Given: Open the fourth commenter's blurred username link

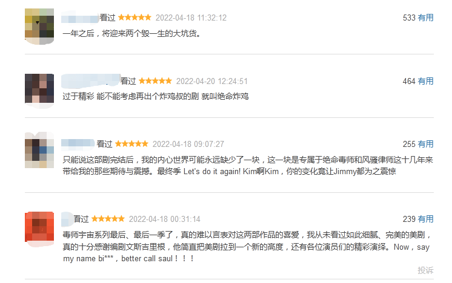Looking at the screenshot, I should (67, 219).
